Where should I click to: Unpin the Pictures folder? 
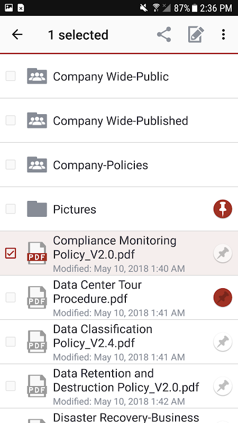click(223, 209)
